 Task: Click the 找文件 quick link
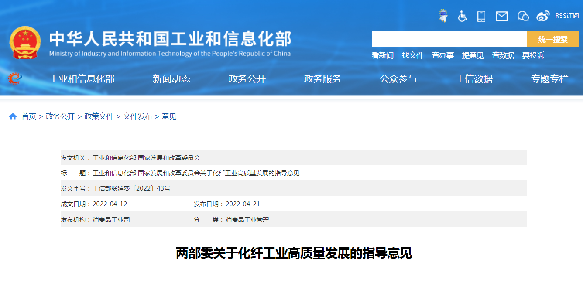click(413, 55)
